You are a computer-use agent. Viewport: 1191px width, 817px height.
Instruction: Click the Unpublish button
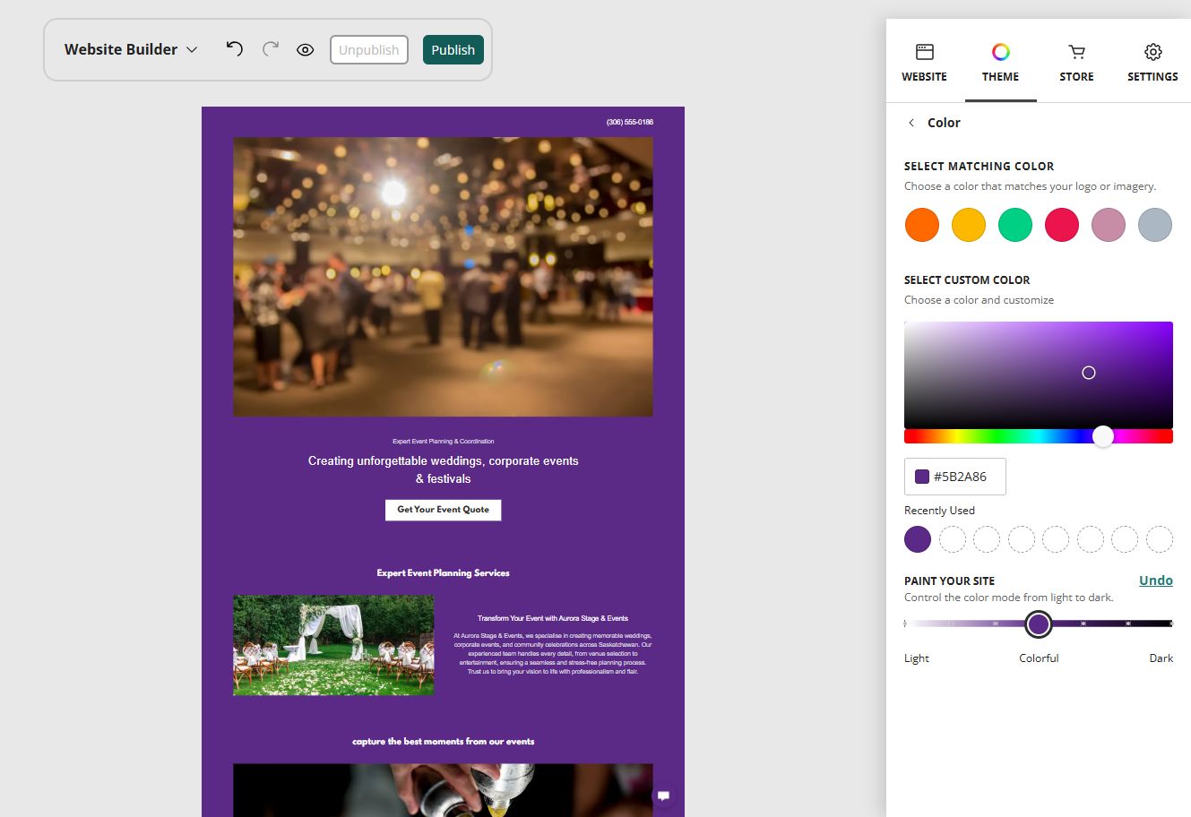[x=369, y=50]
